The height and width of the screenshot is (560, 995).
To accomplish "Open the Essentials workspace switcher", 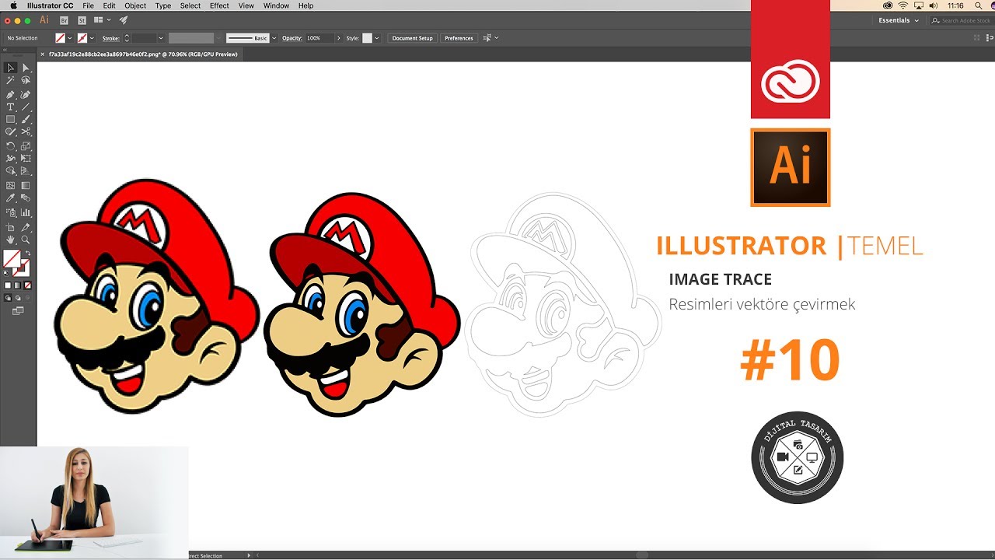I will (899, 20).
